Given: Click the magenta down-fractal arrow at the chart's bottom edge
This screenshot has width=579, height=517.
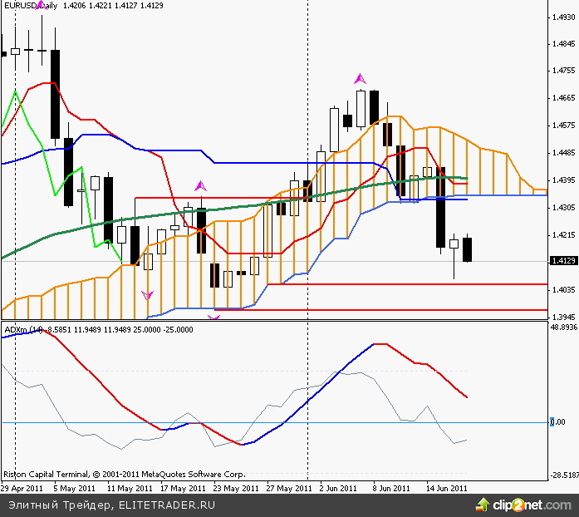Looking at the screenshot, I should (x=213, y=318).
